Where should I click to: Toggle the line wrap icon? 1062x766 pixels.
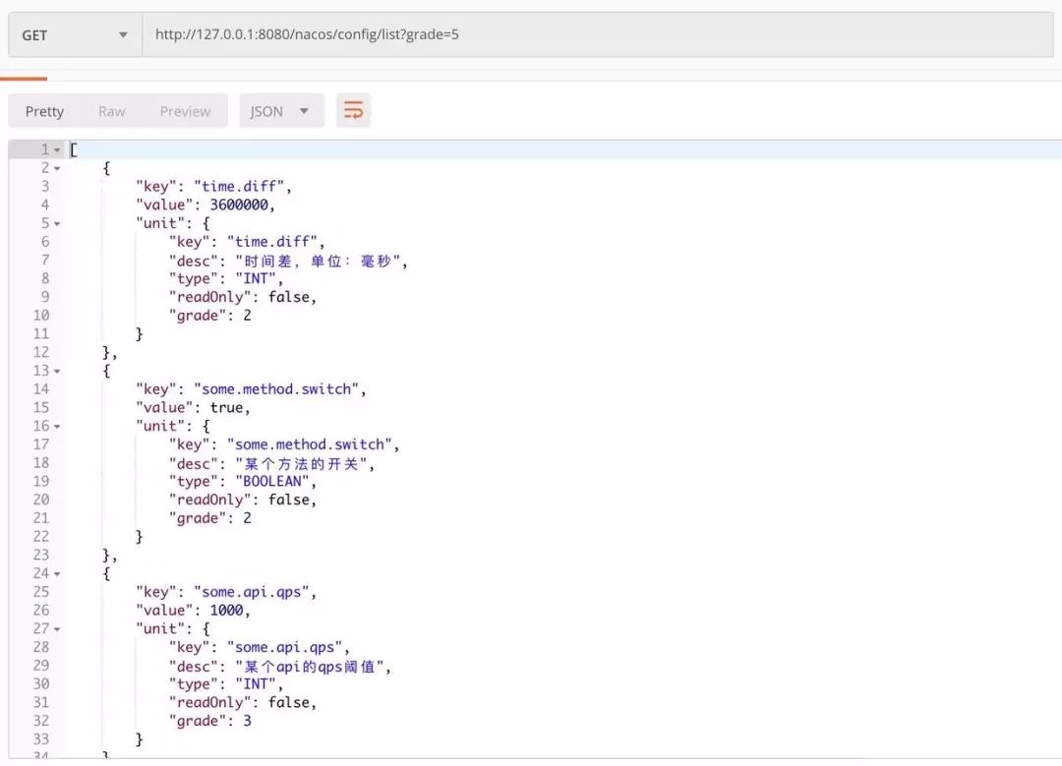354,110
